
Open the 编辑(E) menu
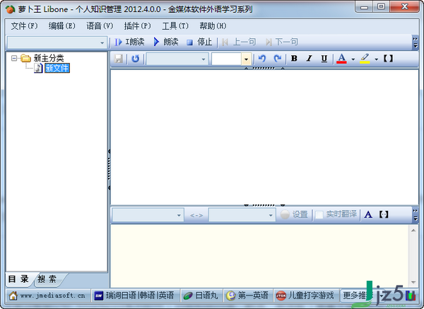tap(62, 26)
